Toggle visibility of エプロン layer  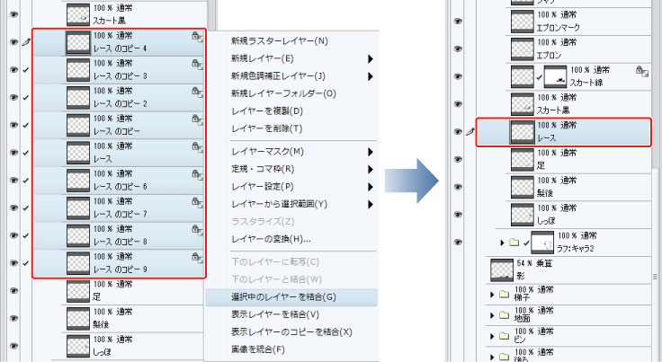(458, 49)
